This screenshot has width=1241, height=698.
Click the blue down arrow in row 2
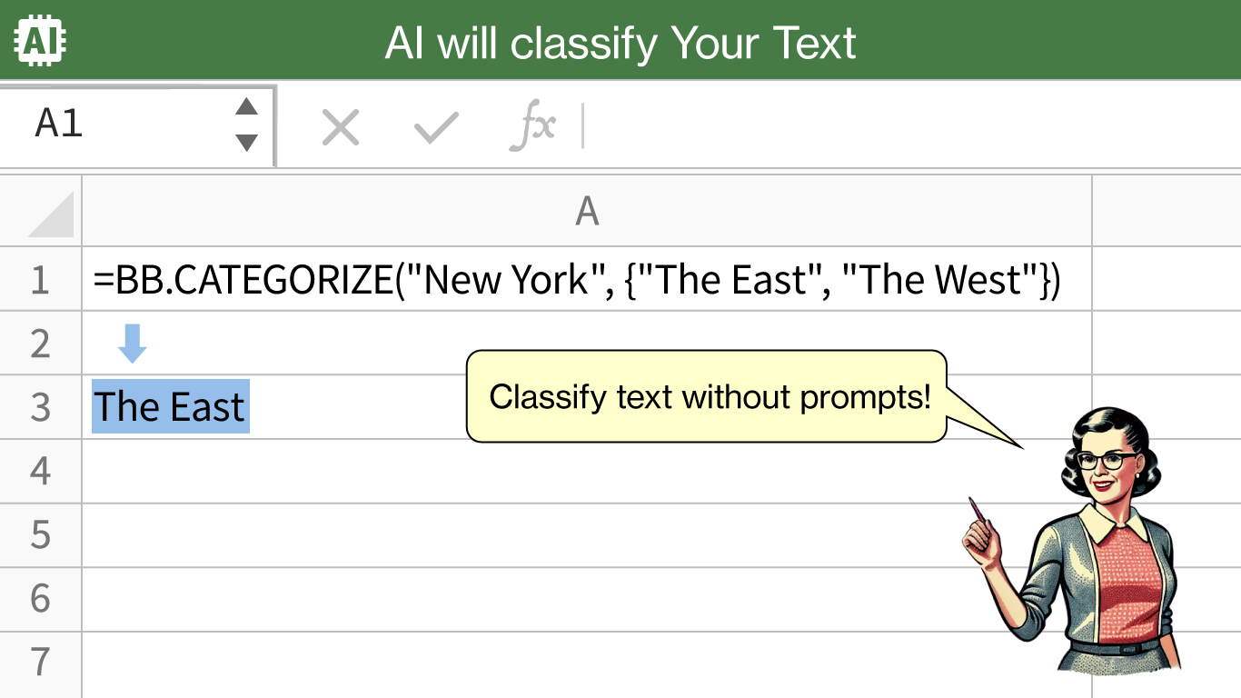pos(133,344)
